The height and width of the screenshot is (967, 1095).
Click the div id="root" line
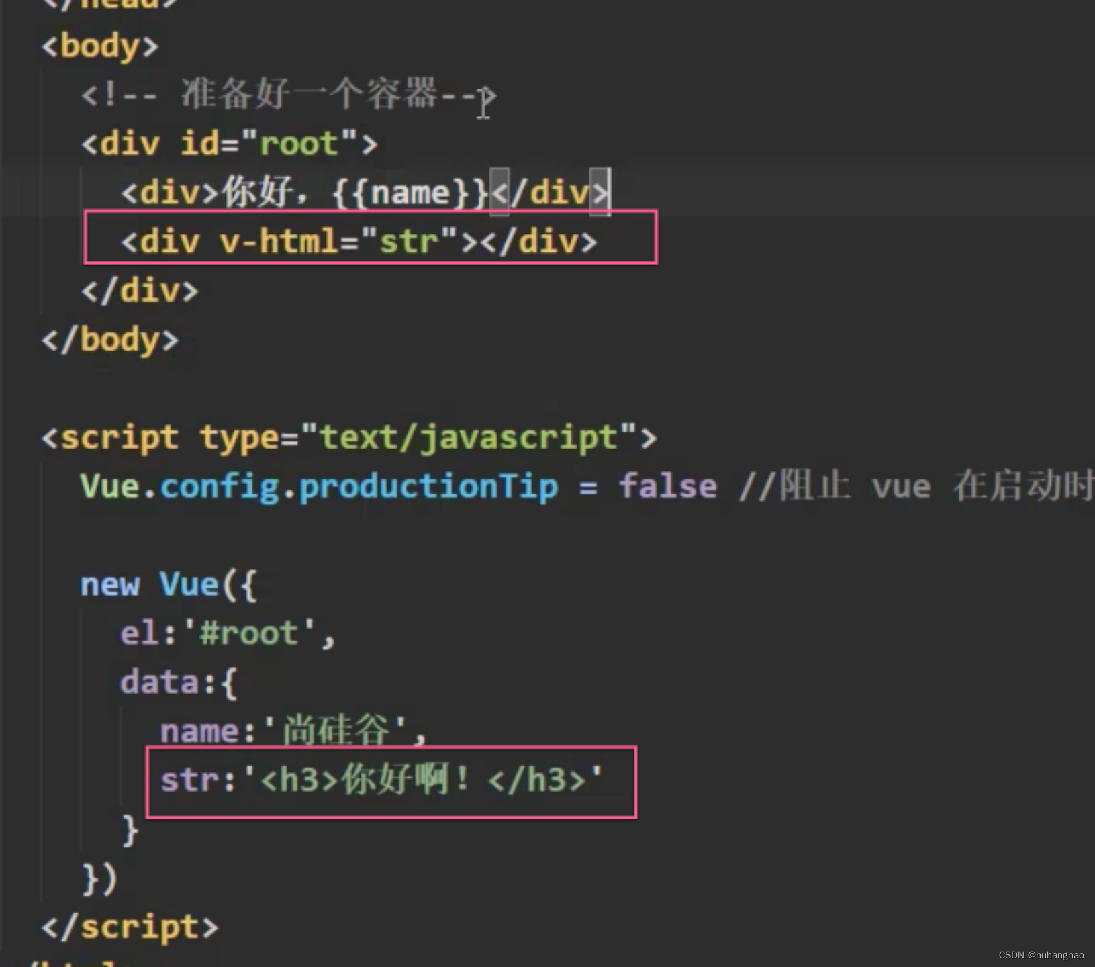pyautogui.click(x=229, y=144)
